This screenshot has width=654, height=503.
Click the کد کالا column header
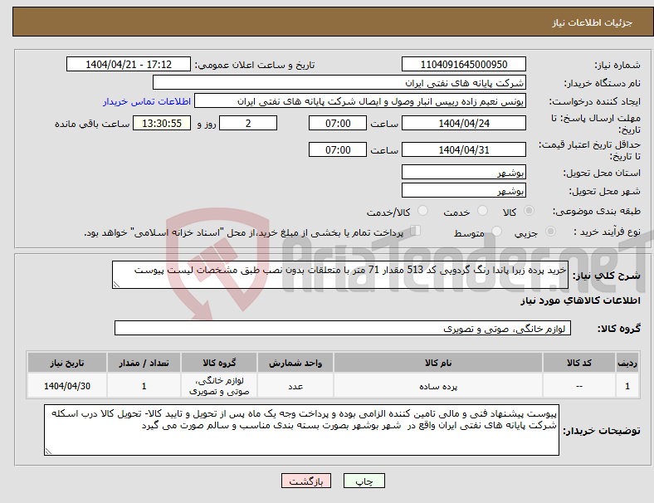579,363
